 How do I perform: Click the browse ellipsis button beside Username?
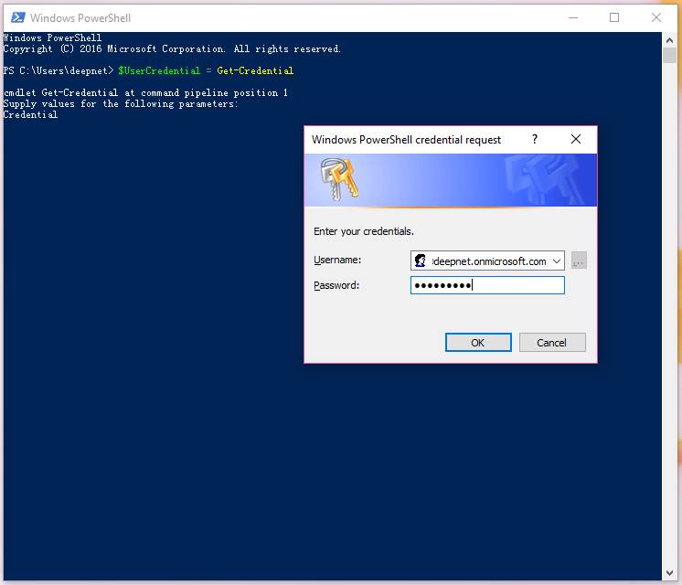click(x=579, y=261)
